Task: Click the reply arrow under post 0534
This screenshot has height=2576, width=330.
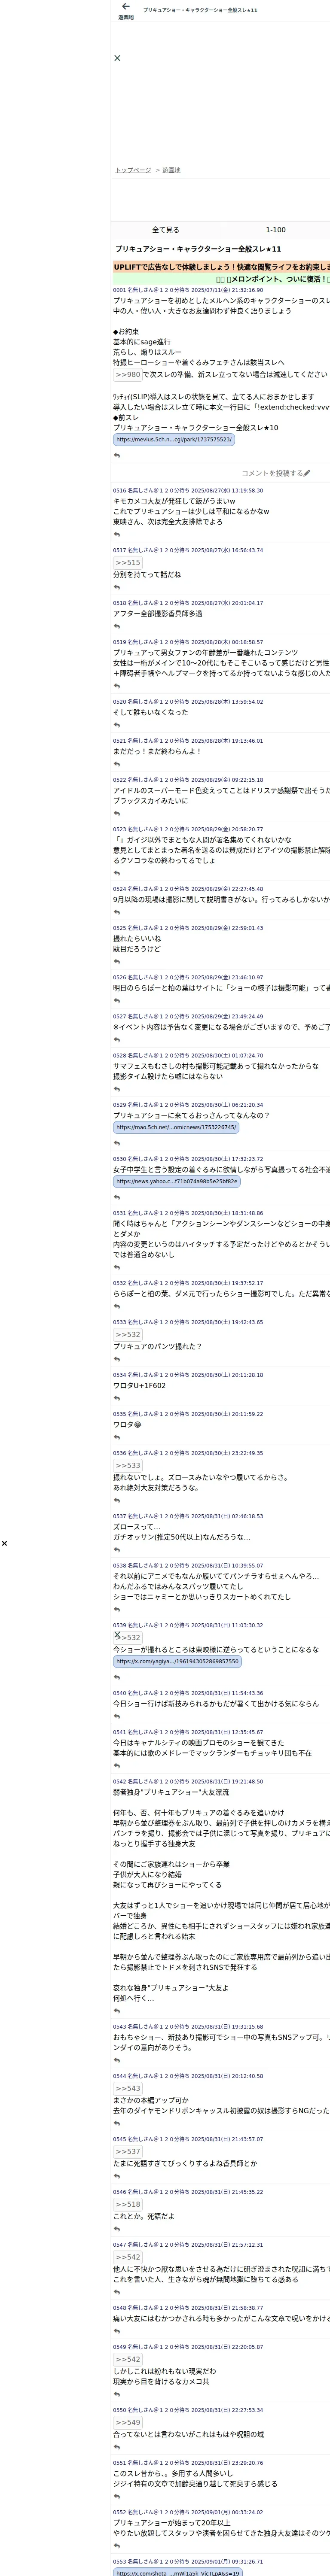Action: 117,1398
